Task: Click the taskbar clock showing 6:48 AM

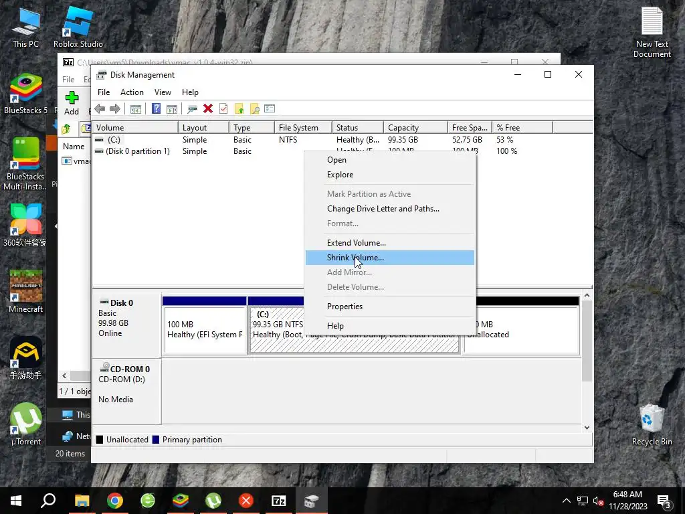Action: coord(627,501)
